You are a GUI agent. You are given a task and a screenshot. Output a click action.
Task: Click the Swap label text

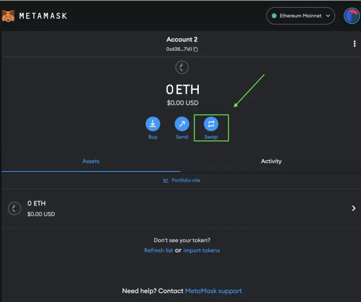pos(211,137)
